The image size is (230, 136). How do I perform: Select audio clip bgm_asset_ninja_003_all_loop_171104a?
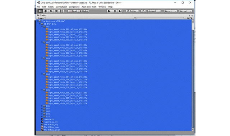[x=68, y=61]
